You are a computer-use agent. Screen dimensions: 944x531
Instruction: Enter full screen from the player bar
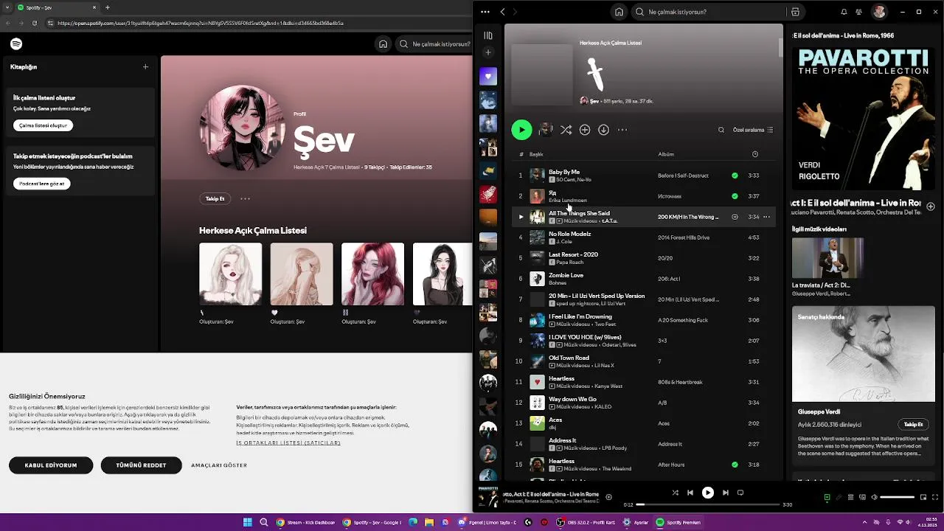pos(934,497)
